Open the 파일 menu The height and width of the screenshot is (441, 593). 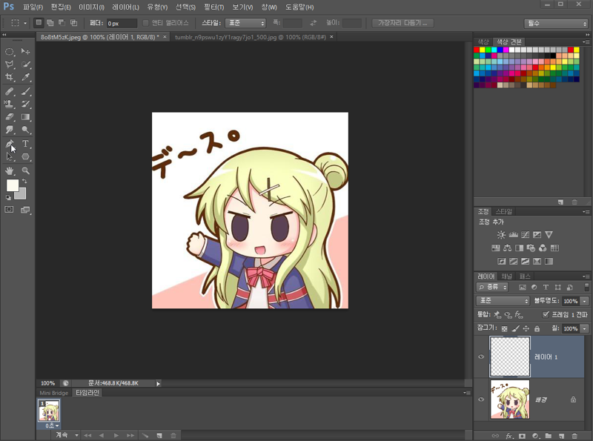(33, 7)
